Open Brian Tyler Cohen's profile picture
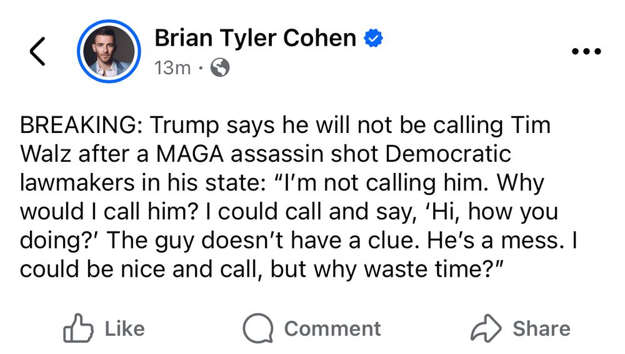 click(x=109, y=51)
